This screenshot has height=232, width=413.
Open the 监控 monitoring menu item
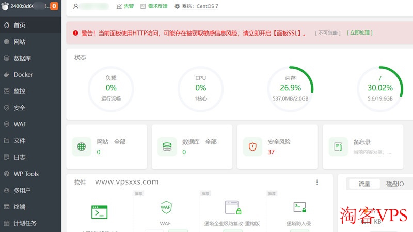tap(30, 91)
